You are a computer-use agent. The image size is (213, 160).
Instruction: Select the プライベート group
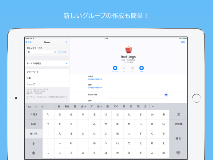47,72
